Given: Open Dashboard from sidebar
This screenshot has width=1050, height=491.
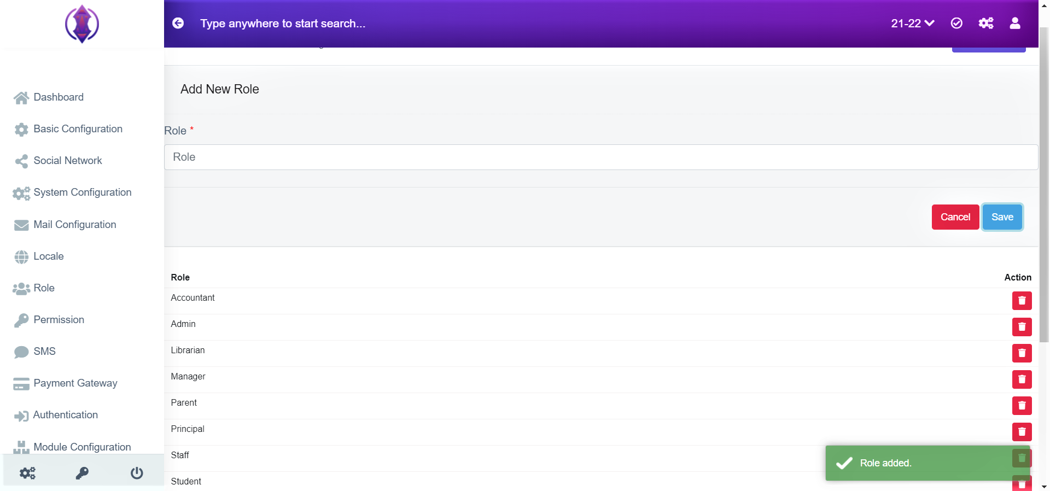Looking at the screenshot, I should (59, 97).
